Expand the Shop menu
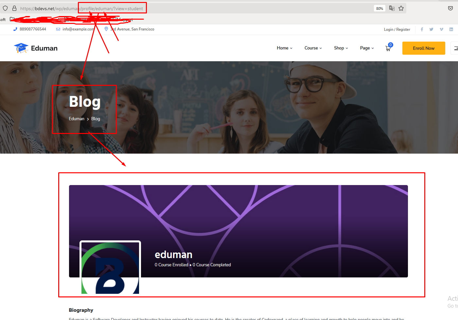Screen dimensions: 458x320 (x=341, y=48)
